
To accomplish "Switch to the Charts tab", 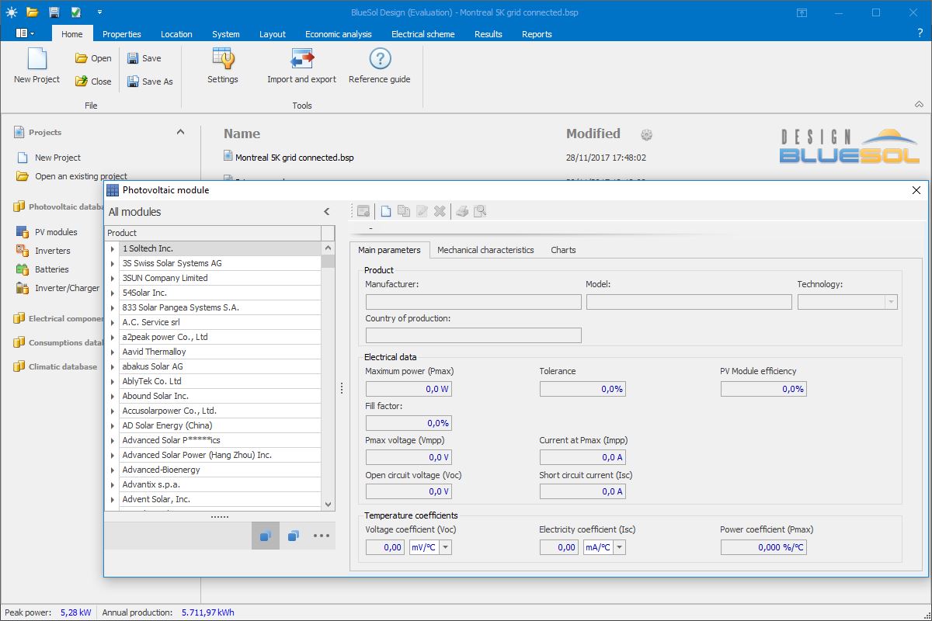I will (x=563, y=250).
